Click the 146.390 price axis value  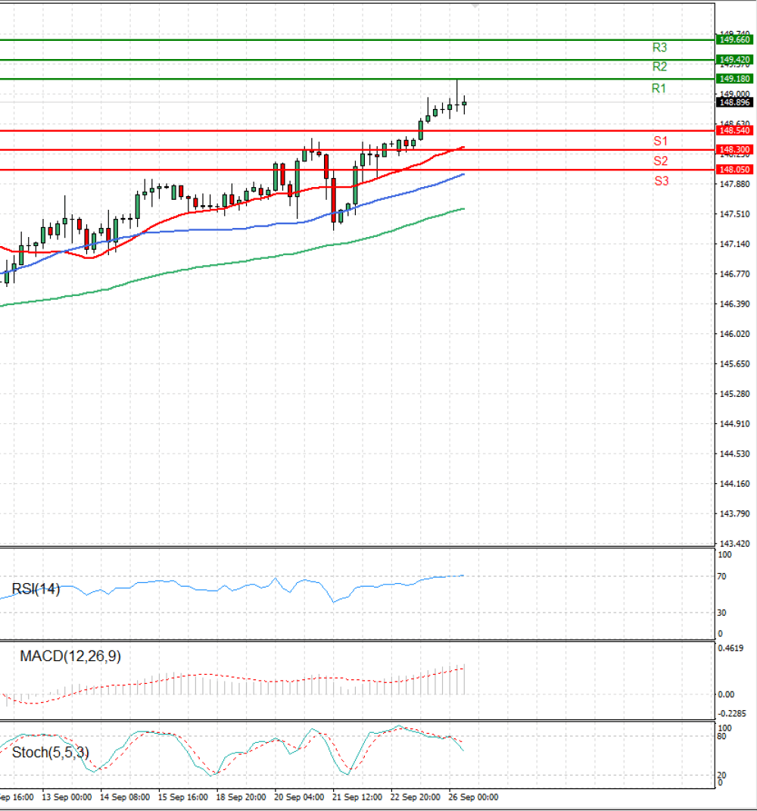point(735,304)
